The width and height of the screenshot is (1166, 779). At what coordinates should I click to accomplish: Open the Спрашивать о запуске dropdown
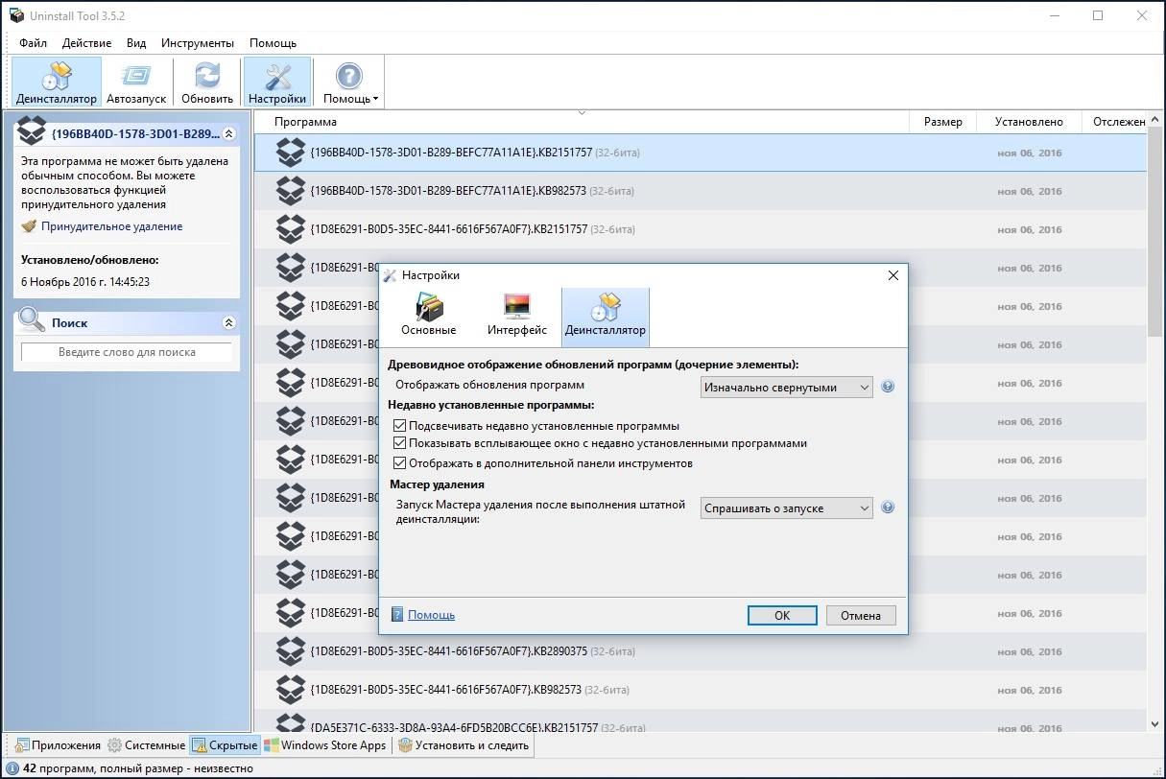click(786, 508)
